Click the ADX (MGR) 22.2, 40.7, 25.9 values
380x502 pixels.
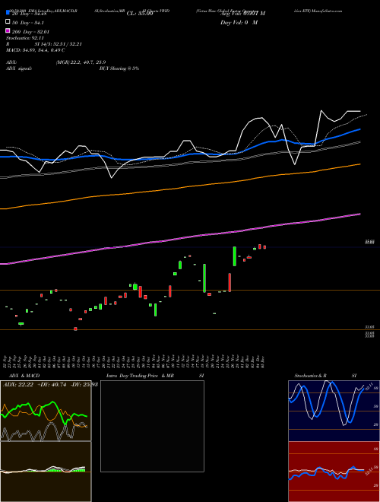81,62
